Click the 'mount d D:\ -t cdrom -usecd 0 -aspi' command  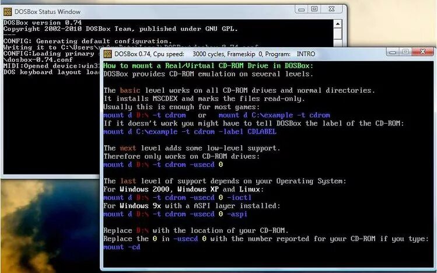(175, 214)
